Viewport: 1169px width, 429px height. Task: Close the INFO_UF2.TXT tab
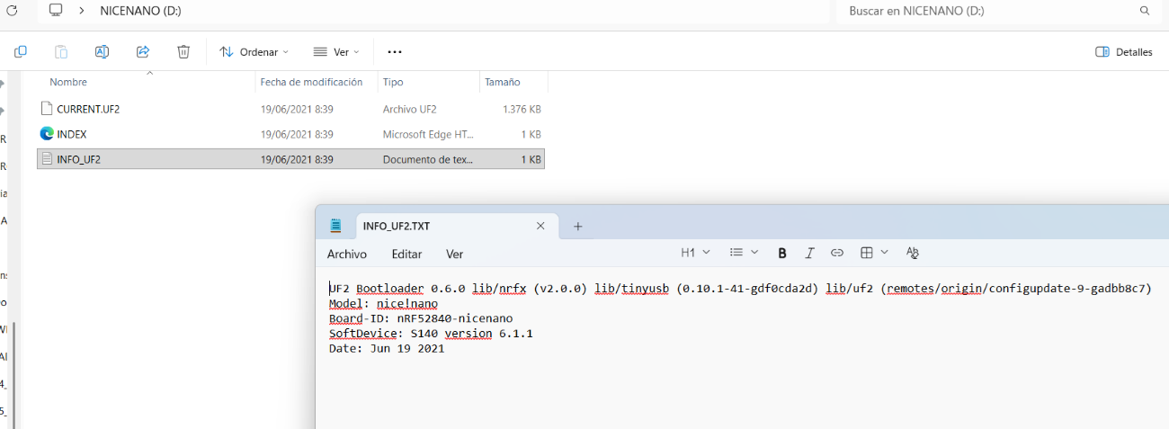[x=540, y=226]
